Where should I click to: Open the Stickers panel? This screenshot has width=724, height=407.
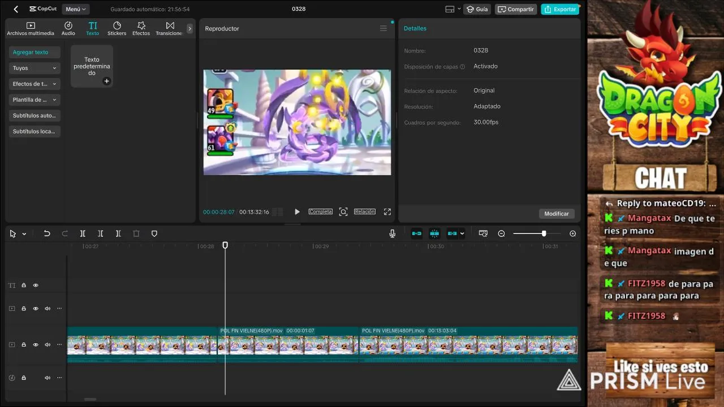pos(117,29)
